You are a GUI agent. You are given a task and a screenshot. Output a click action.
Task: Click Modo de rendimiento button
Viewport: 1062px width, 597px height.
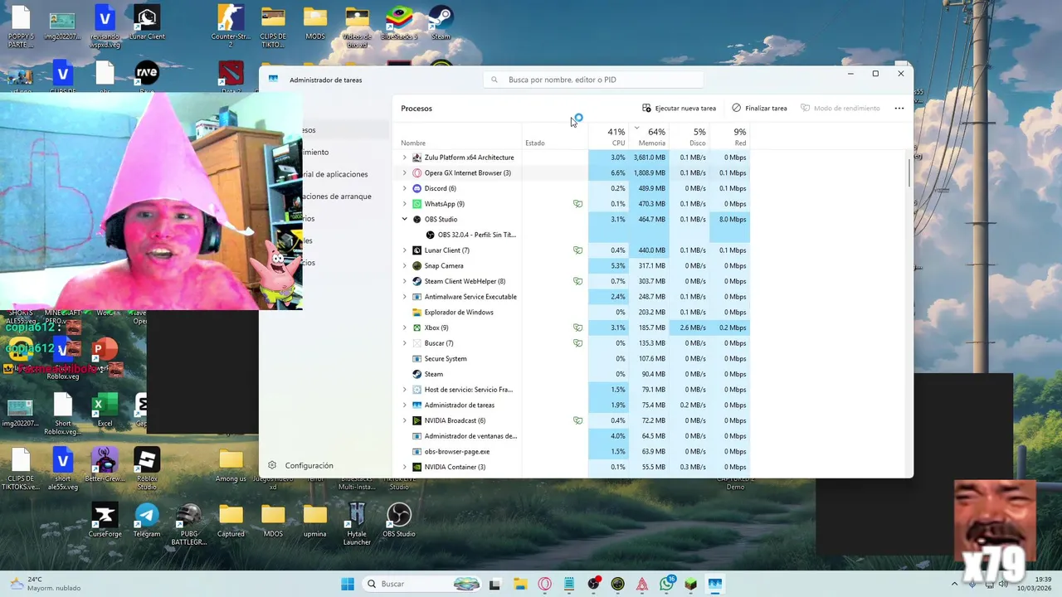840,108
